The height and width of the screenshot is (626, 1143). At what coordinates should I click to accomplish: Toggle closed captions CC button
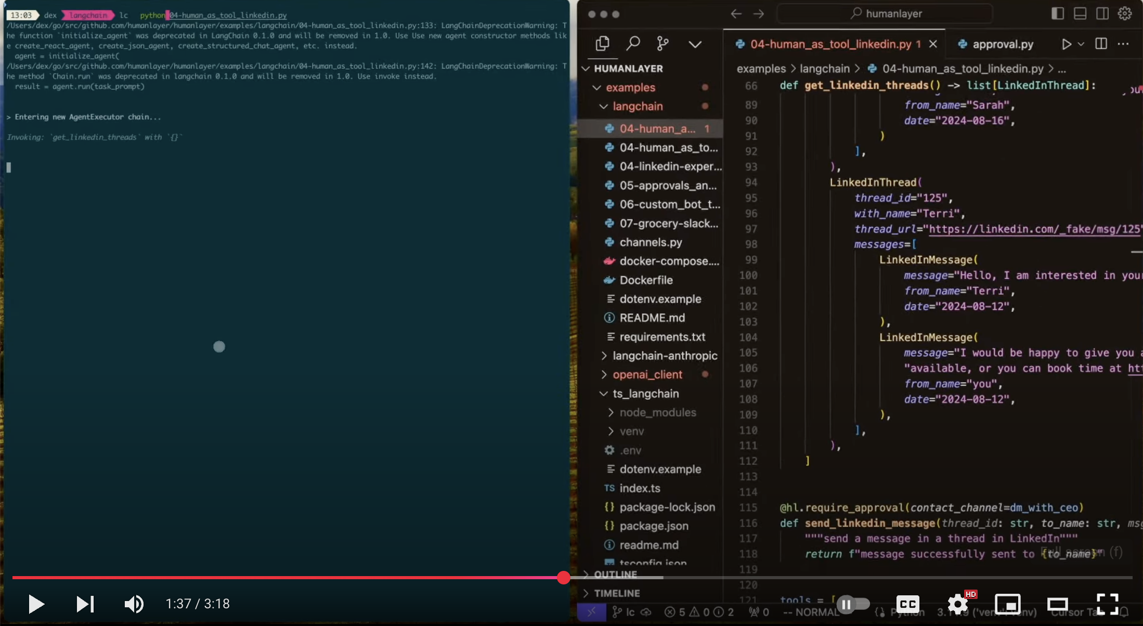click(907, 604)
